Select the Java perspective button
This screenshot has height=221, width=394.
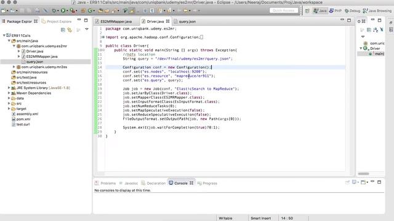[320, 11]
